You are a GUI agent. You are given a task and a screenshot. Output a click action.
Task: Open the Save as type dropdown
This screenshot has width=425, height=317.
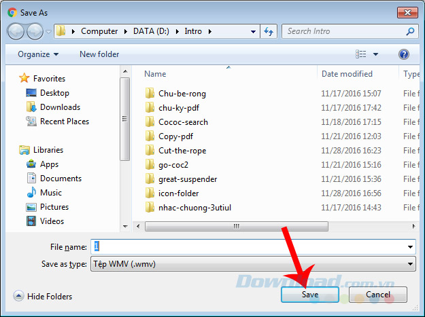tap(253, 264)
